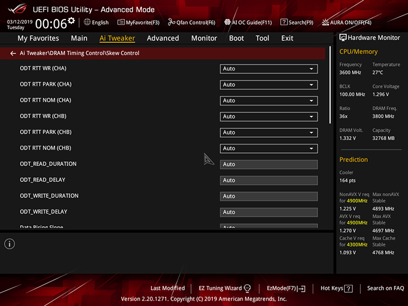Click the 4300MHz cache frequency text
The height and width of the screenshot is (306, 408).
(357, 245)
